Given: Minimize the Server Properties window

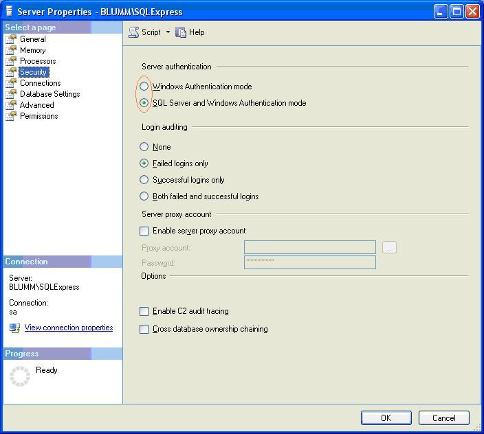Looking at the screenshot, I should click(441, 12).
